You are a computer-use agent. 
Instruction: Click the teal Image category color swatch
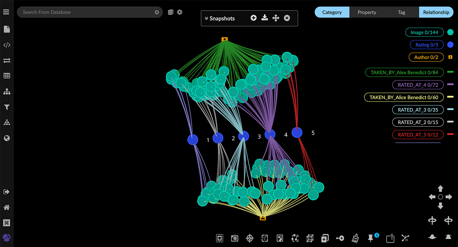450,33
